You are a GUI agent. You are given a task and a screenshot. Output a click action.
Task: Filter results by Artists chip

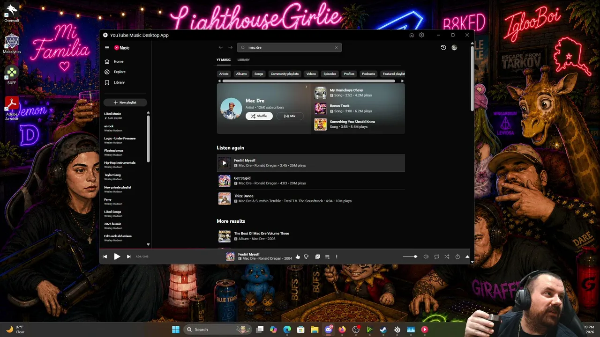[224, 74]
